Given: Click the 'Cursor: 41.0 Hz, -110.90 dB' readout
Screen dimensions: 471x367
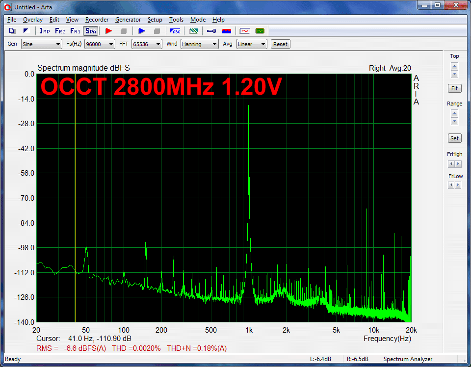Looking at the screenshot, I should tap(84, 339).
